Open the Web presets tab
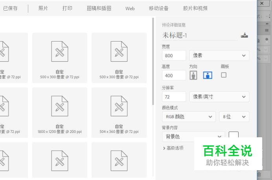The width and height of the screenshot is (272, 180). coord(130,9)
